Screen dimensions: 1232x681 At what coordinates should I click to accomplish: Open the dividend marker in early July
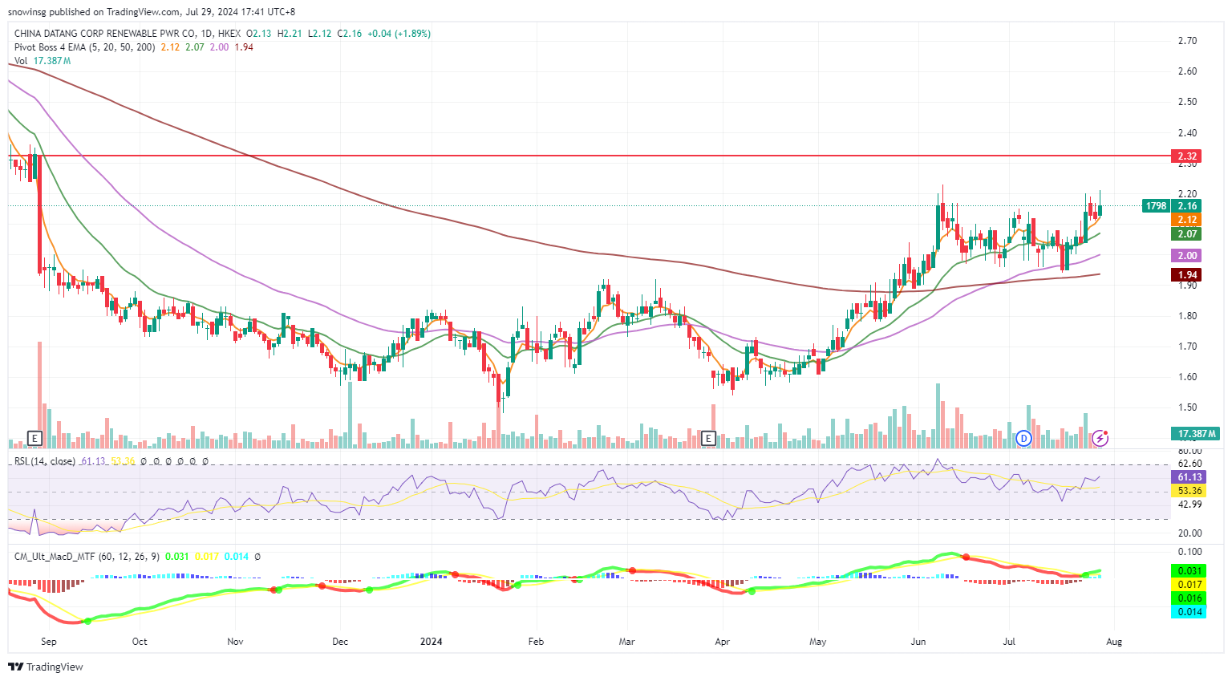coord(1023,438)
